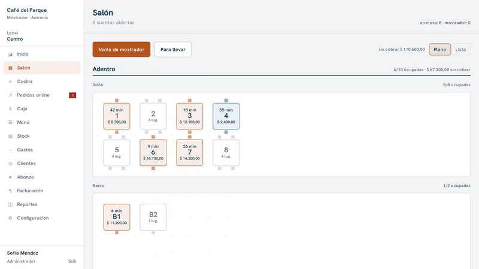479x269 pixels.
Task: Click the Reportes sidebar icon
Action: 10,204
